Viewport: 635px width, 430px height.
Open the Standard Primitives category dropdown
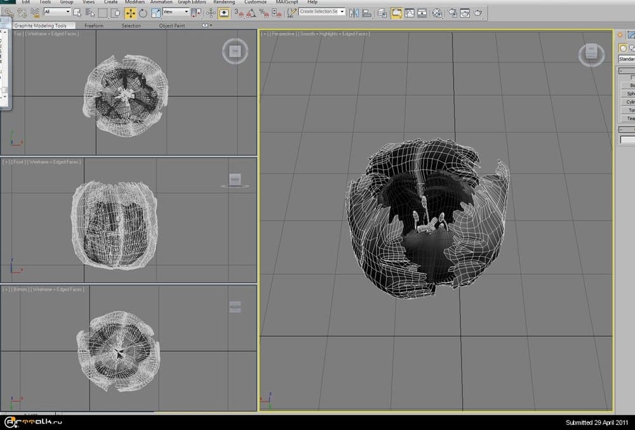pos(627,59)
